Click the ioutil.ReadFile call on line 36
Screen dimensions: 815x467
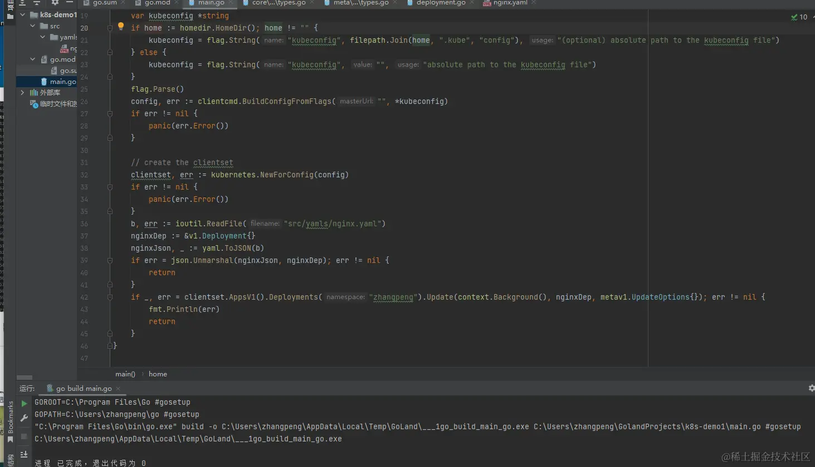pyautogui.click(x=280, y=224)
